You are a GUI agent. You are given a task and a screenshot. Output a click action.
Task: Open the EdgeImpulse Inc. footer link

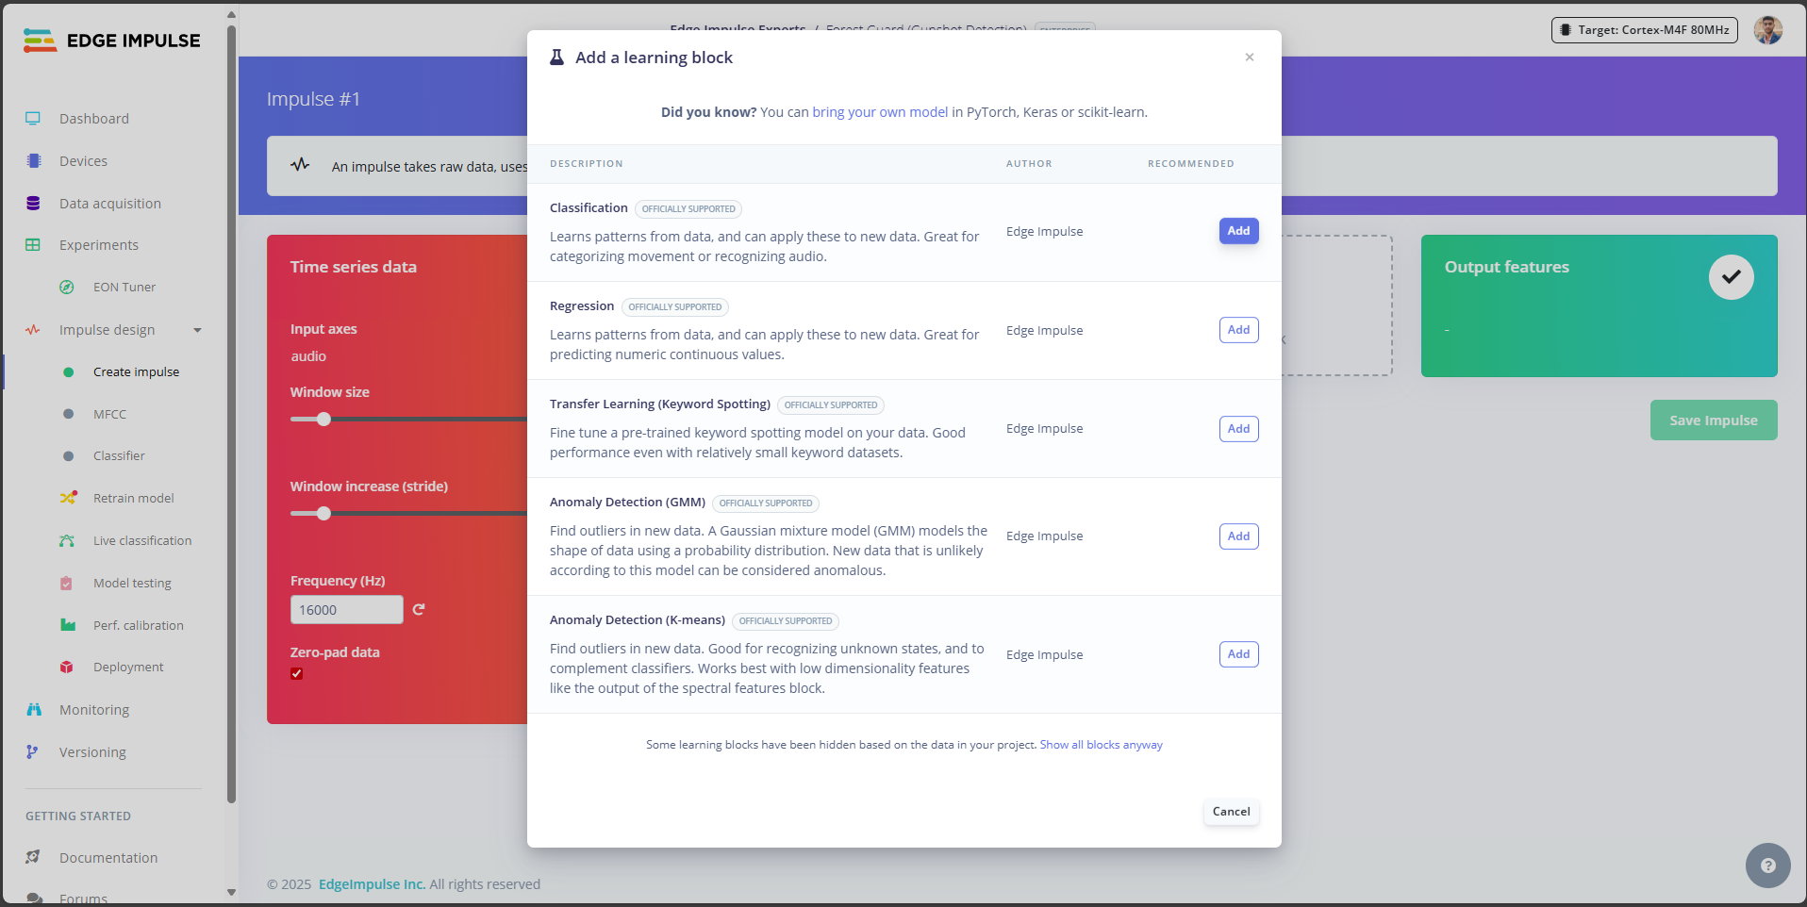[x=372, y=884]
